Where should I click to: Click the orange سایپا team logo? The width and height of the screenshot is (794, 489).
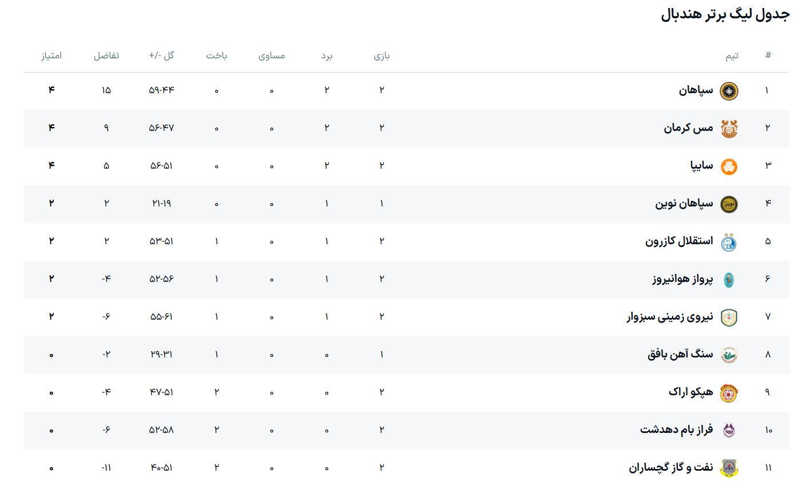pos(728,166)
